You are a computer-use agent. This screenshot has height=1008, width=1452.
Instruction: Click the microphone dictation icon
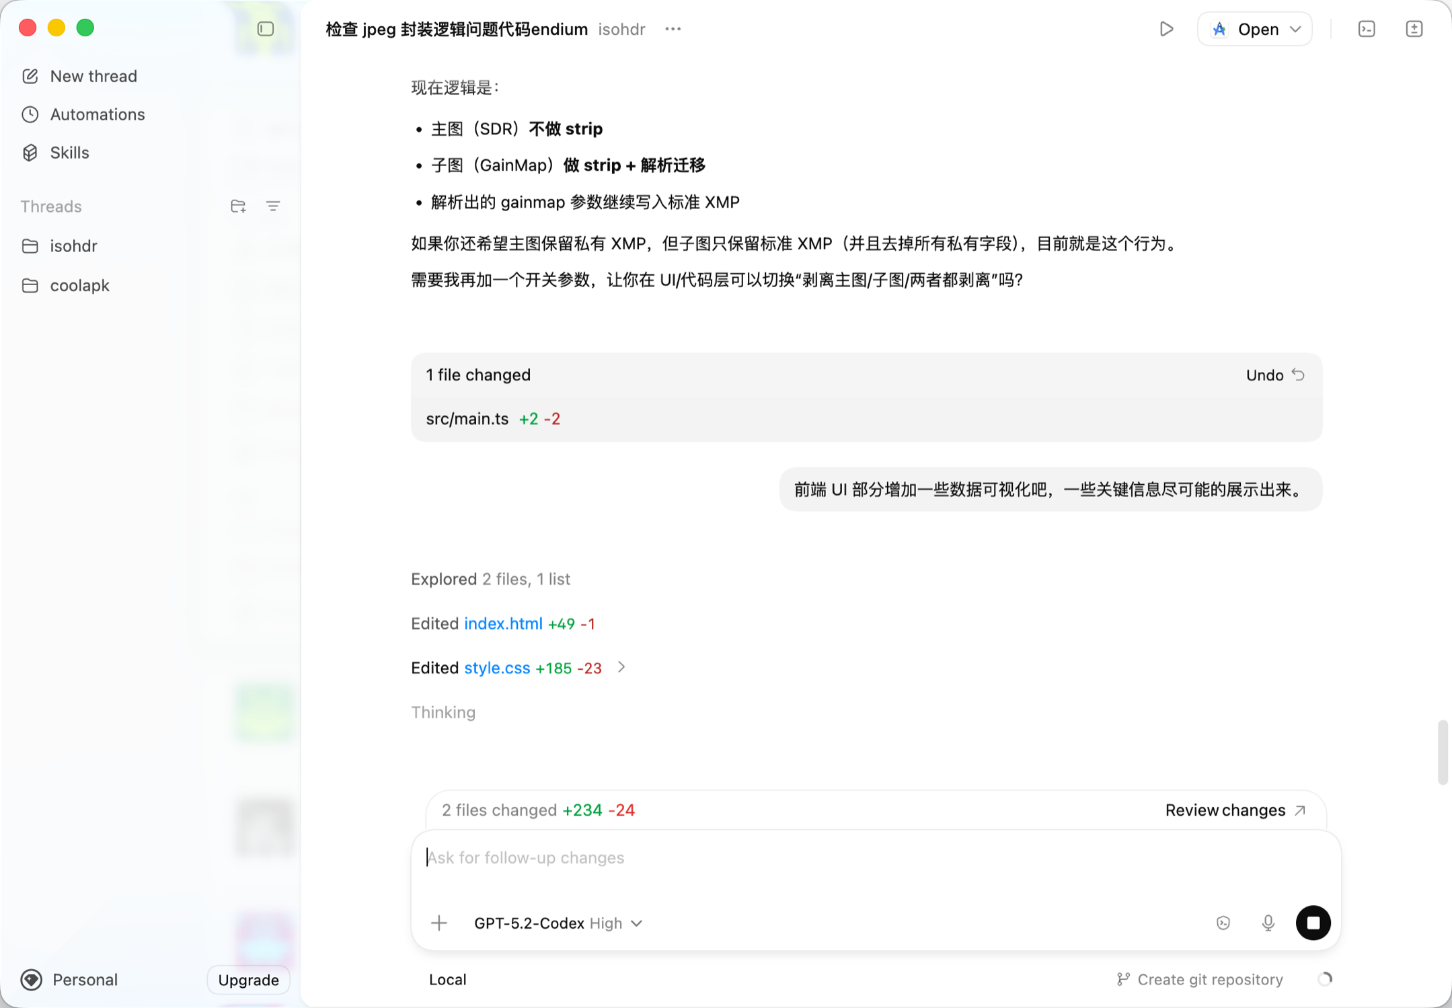[x=1268, y=923]
